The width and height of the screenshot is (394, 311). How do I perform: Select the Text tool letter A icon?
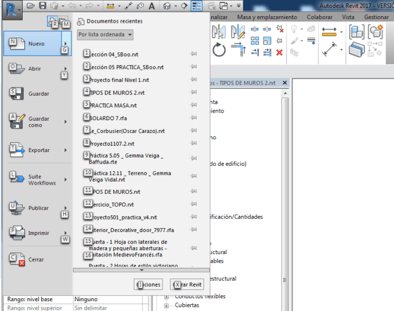(x=152, y=6)
